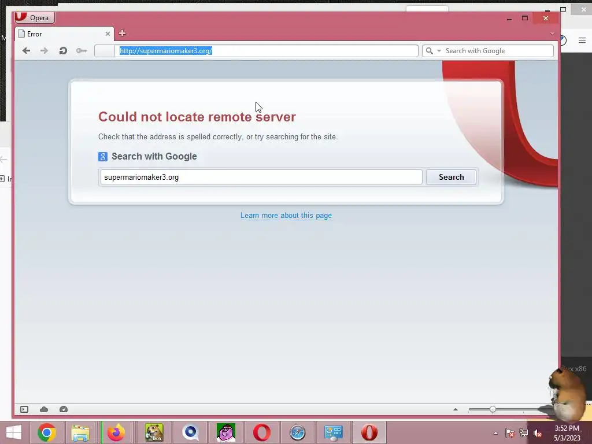
Task: Open the Action Center flag icon
Action: pos(509,433)
